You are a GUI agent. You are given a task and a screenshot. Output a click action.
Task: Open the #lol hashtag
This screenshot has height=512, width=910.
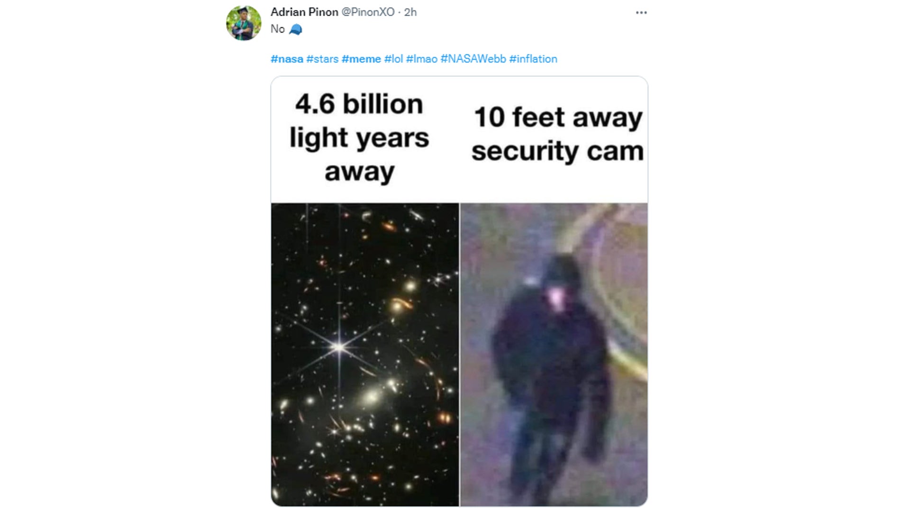(x=393, y=59)
